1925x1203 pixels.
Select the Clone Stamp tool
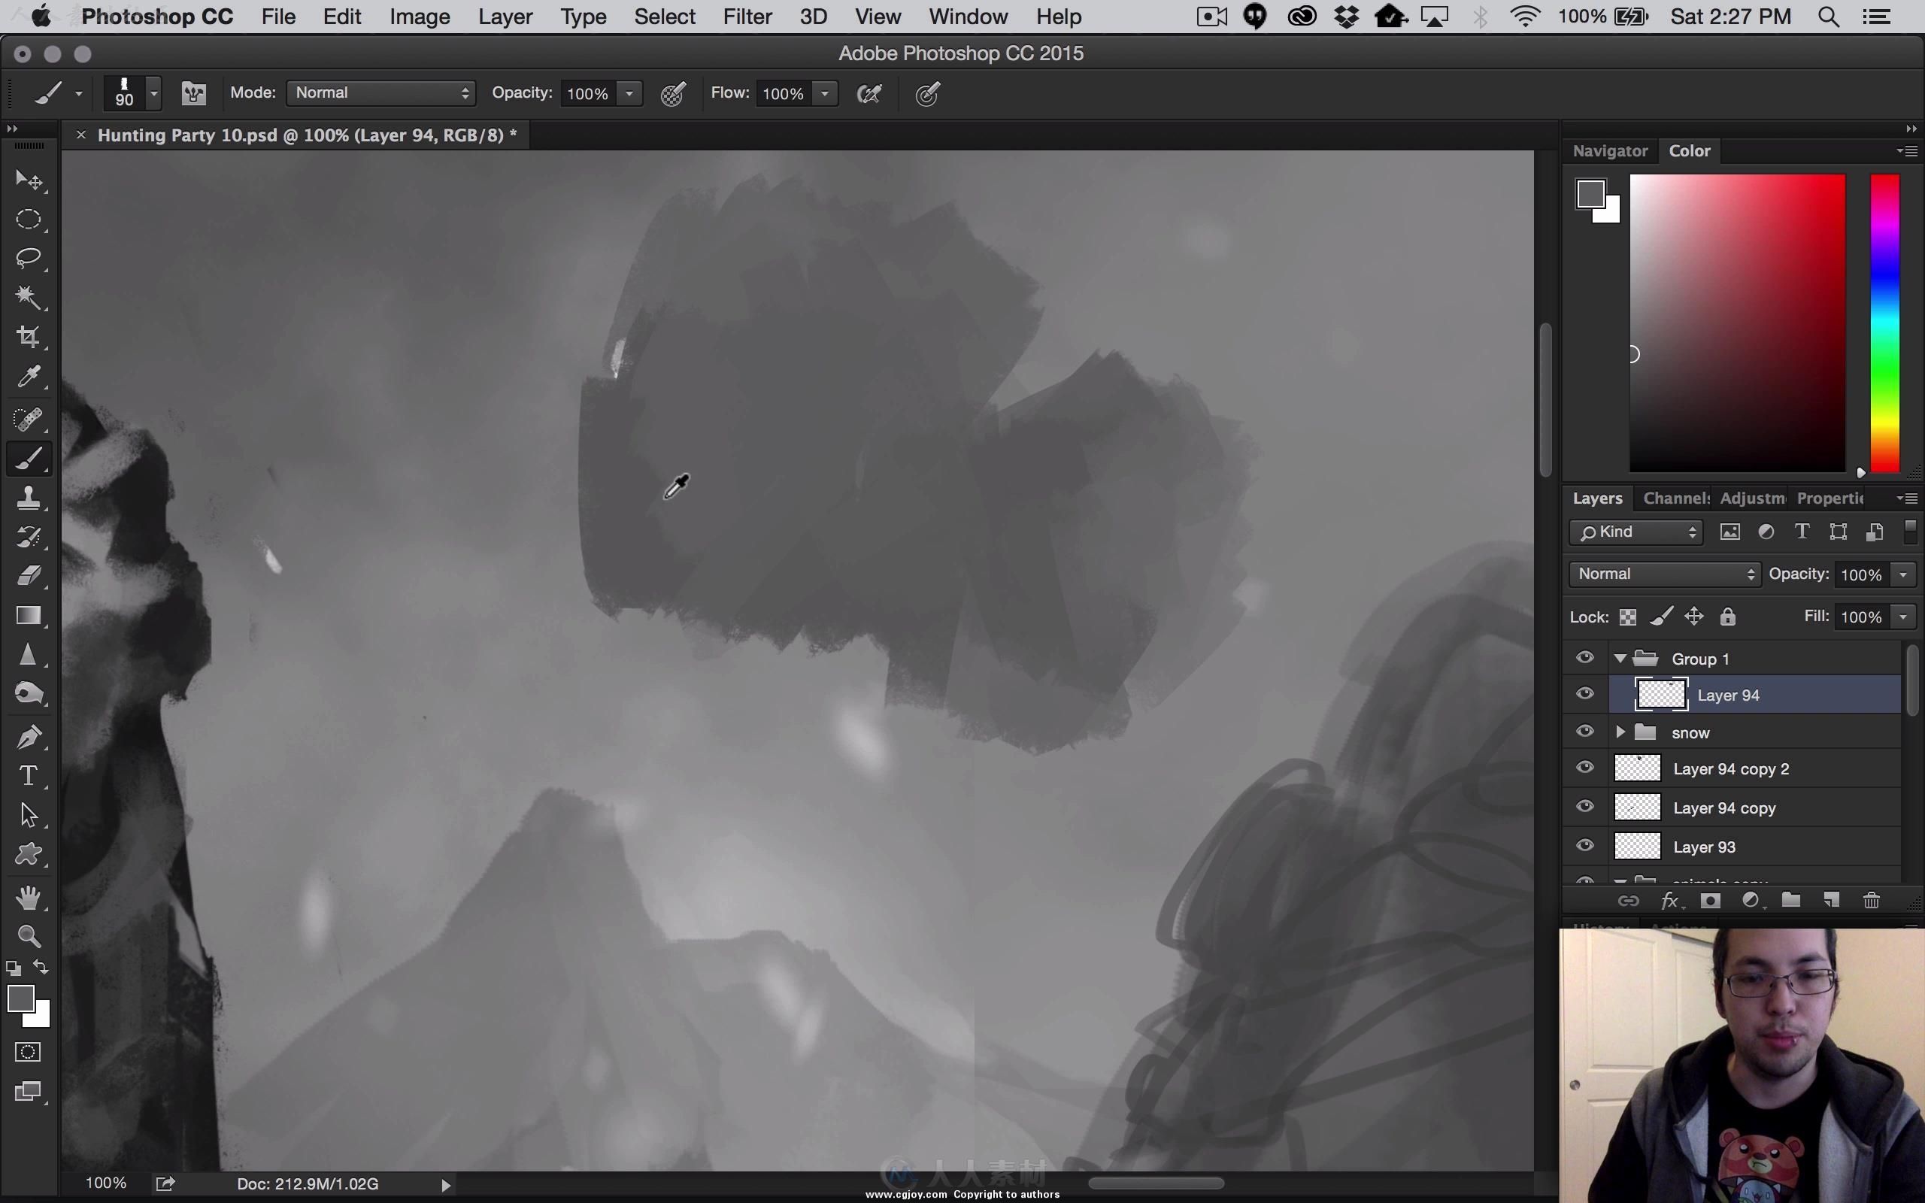click(x=29, y=498)
